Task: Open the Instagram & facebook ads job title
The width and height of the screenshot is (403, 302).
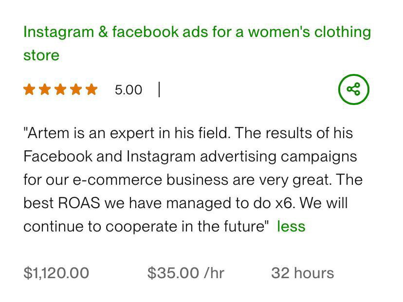Action: click(197, 32)
